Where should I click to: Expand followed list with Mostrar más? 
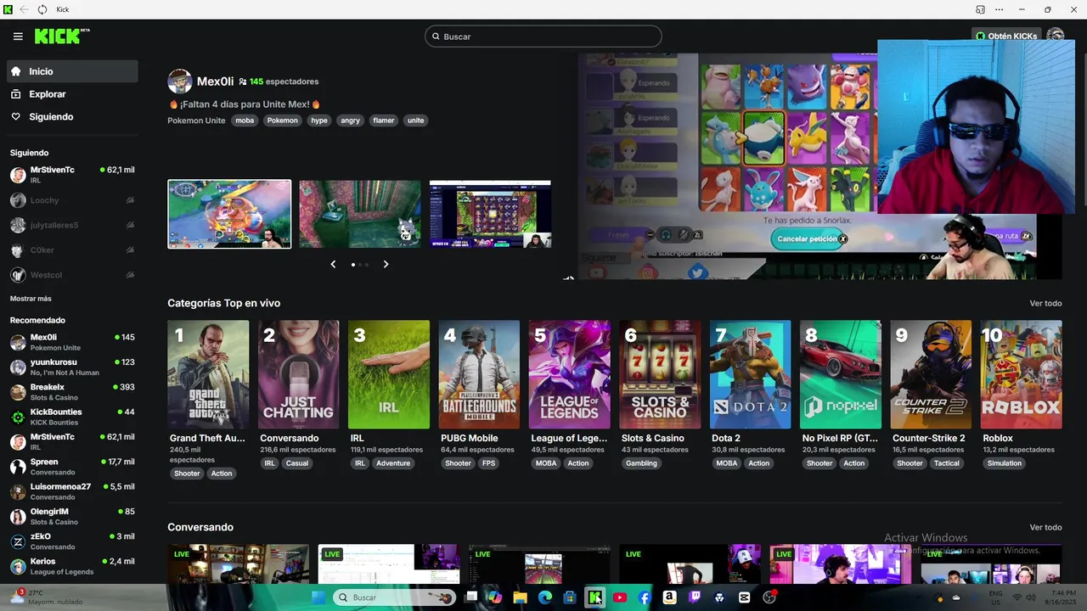31,299
